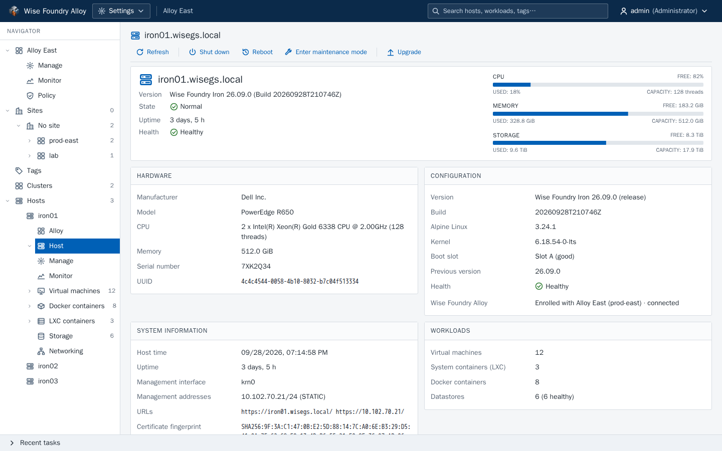
Task: Expand the lab site node
Action: [x=30, y=156]
